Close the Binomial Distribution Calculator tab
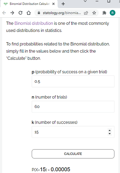120x173 pixels. point(54,4)
